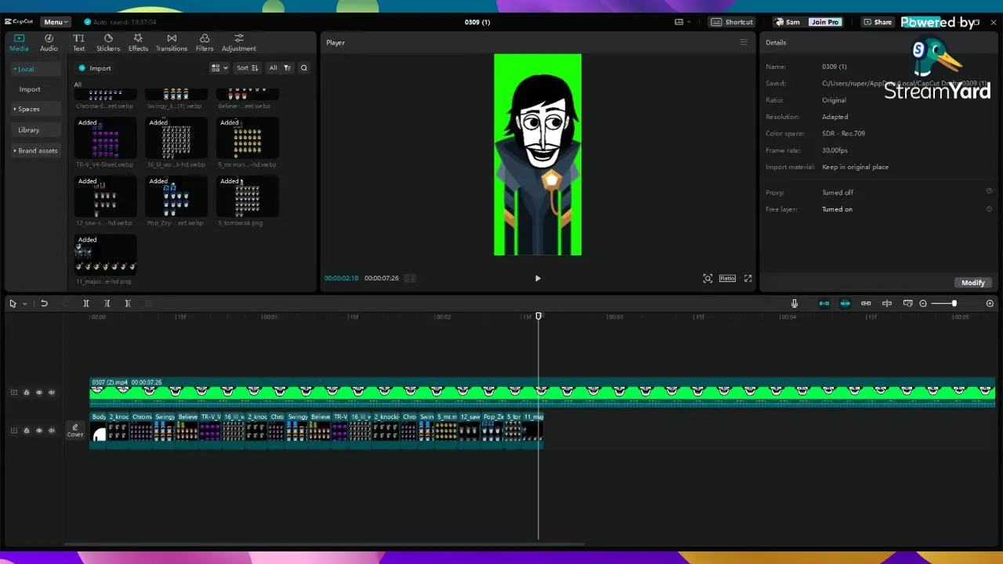Open the Filters tab

click(205, 42)
